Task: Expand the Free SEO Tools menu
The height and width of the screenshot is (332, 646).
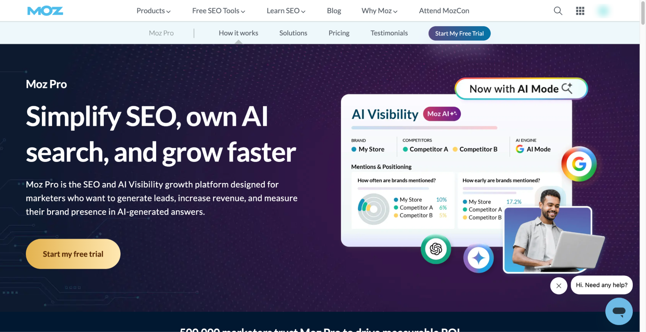Action: point(219,11)
